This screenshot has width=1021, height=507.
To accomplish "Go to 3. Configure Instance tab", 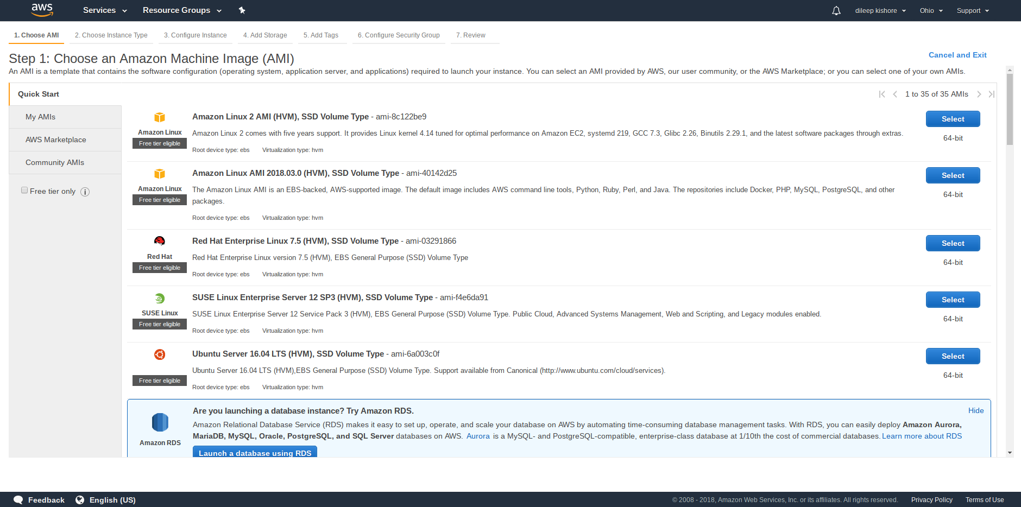I will 196,35.
